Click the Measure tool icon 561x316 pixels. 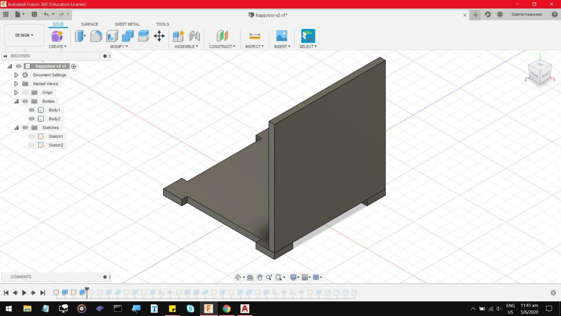coord(255,36)
